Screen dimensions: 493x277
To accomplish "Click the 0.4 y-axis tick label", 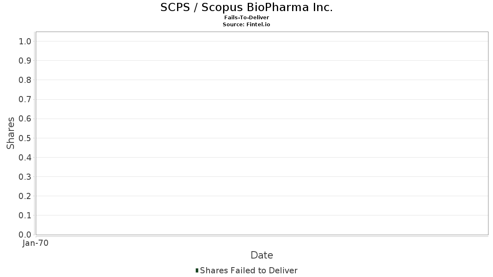I will coord(25,158).
